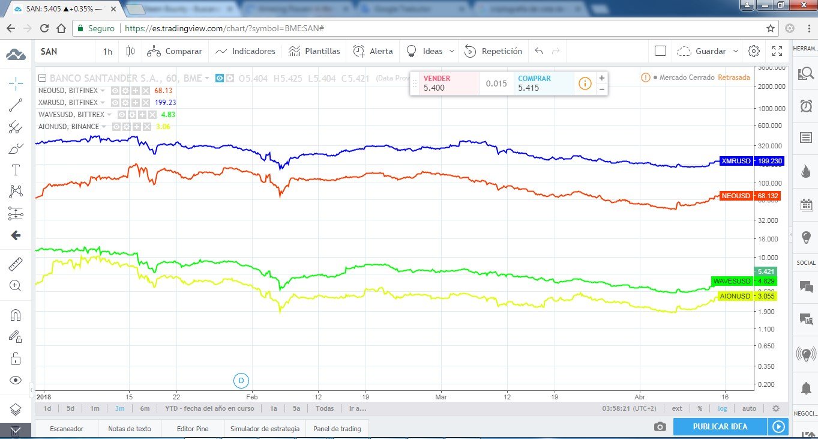Open Plantillas indicator templates
This screenshot has width=818, height=439.
pyautogui.click(x=314, y=51)
